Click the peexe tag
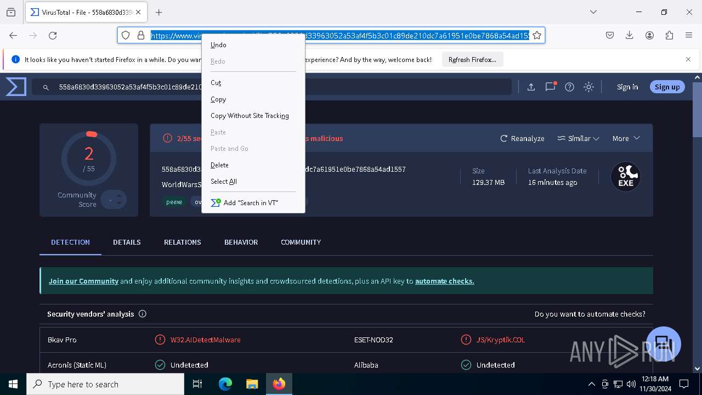The height and width of the screenshot is (395, 702). [x=174, y=201]
